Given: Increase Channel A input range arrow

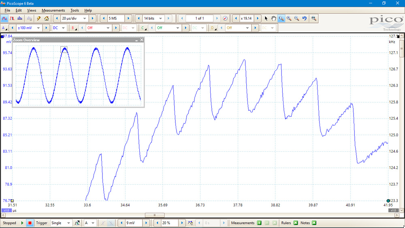Looking at the screenshot, I should (46, 28).
